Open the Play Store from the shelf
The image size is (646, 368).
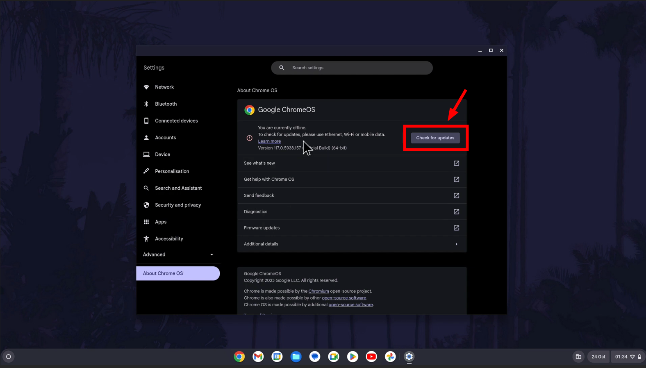click(353, 357)
